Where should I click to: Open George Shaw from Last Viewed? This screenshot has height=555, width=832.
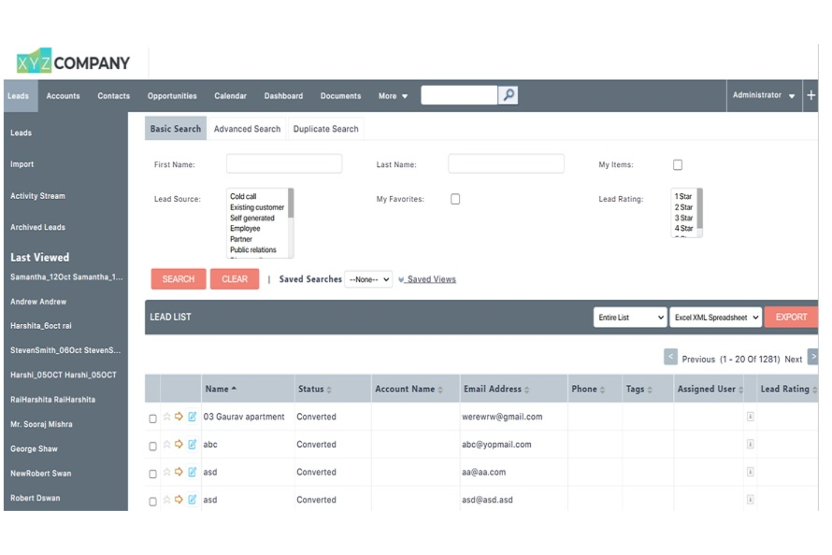(x=34, y=449)
